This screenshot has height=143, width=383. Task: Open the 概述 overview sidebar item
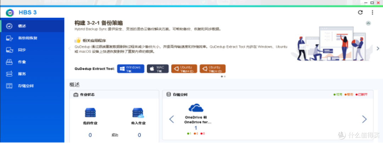(32, 26)
